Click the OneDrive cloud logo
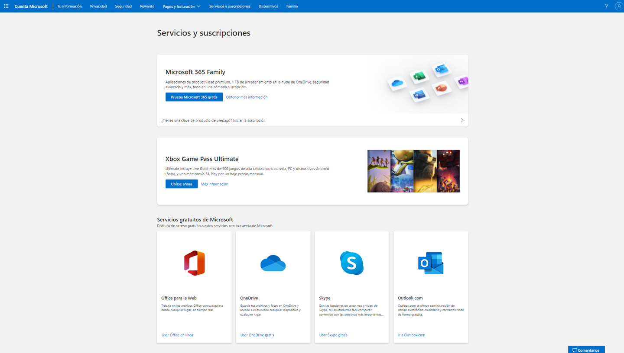The width and height of the screenshot is (624, 353). click(x=273, y=263)
